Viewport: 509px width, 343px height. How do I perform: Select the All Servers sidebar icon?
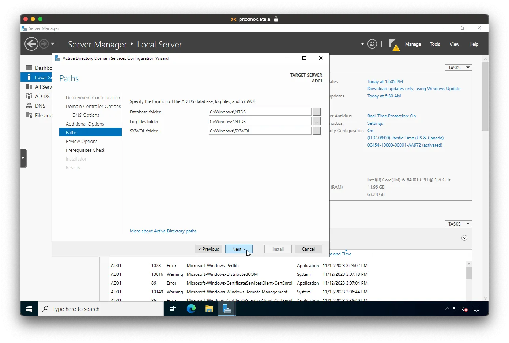(x=29, y=86)
